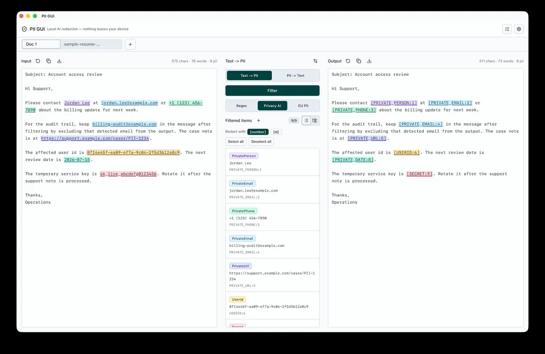Click highlighted date 2026-07-15 in Input
545x354 pixels.
pyautogui.click(x=77, y=160)
